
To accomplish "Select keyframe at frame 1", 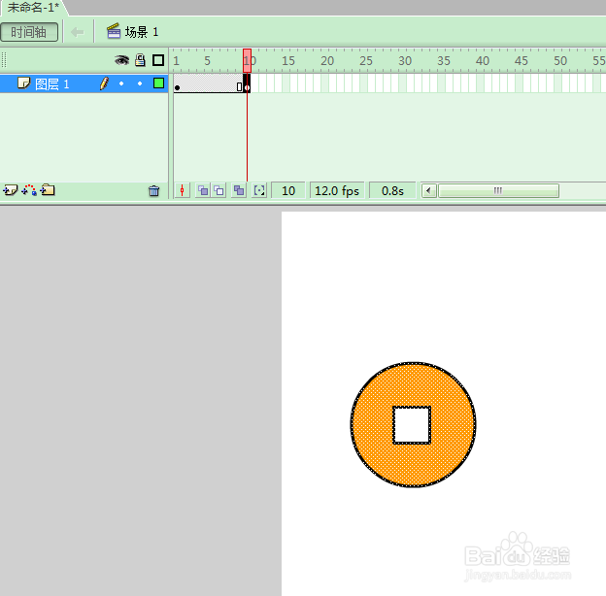I will pyautogui.click(x=178, y=83).
